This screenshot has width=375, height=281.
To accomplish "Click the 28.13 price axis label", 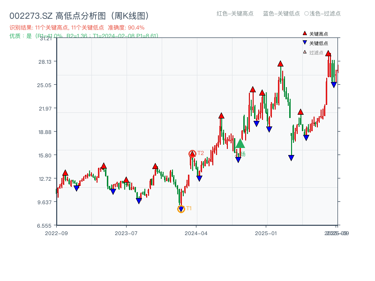I will click(x=45, y=62).
